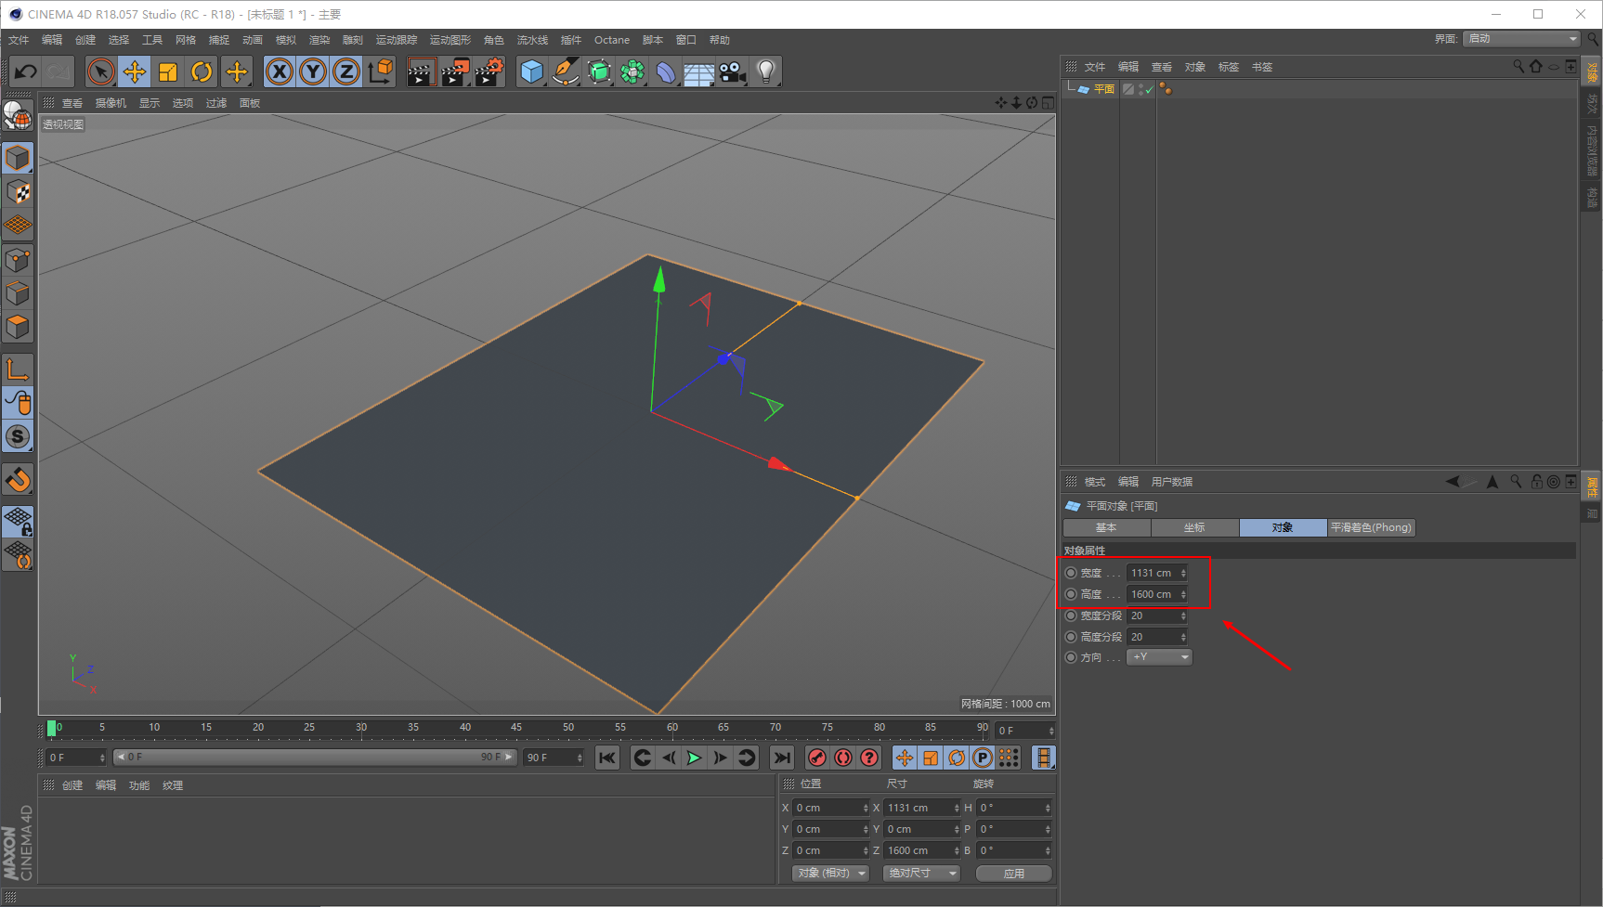Image resolution: width=1603 pixels, height=907 pixels.
Task: Click the 宽度分段 stepper arrows
Action: click(x=1183, y=615)
